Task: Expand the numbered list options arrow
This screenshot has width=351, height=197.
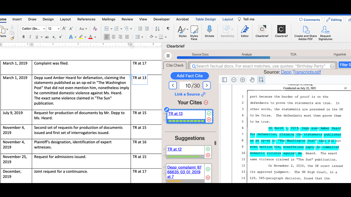Action: [121, 29]
